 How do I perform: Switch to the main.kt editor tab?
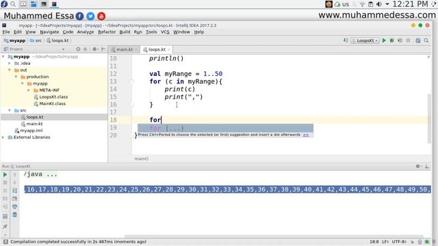click(124, 49)
